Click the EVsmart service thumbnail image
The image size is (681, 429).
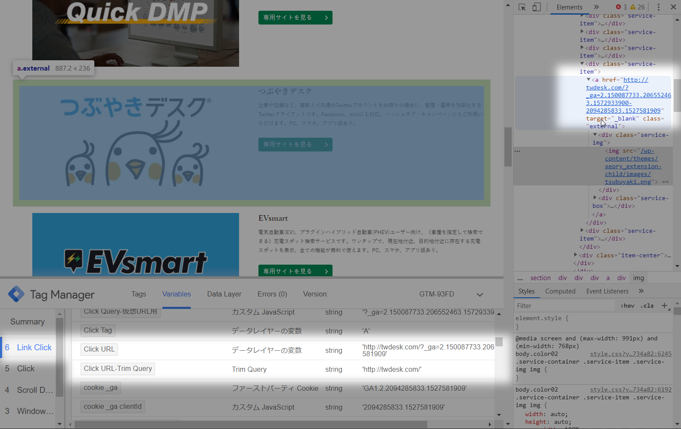136,244
